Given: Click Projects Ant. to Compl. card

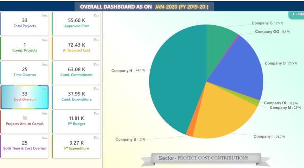Looking at the screenshot, I should click(25, 121).
